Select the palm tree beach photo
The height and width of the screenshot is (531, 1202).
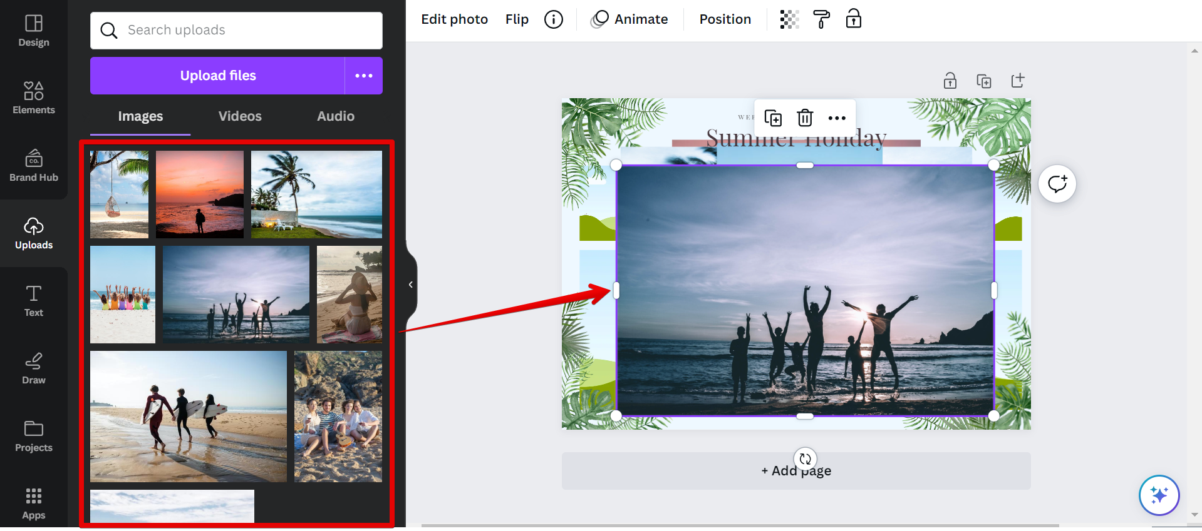click(316, 195)
